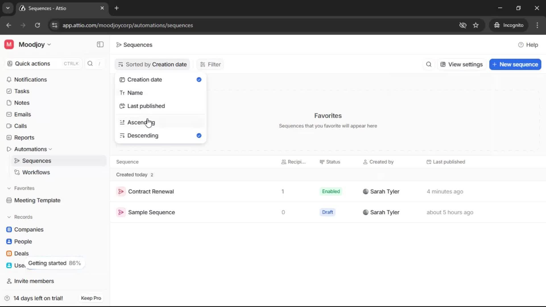
Task: Click the Getting started 86% progress pill
Action: (54, 263)
